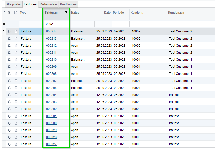Open attachments for invoice 000202
Image resolution: width=215 pixels, height=149 pixels.
tap(9, 109)
